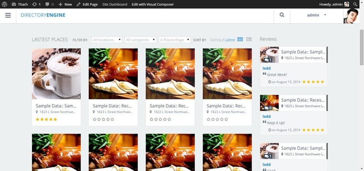Click reviewer name ledd on Great Work review

click(267, 68)
